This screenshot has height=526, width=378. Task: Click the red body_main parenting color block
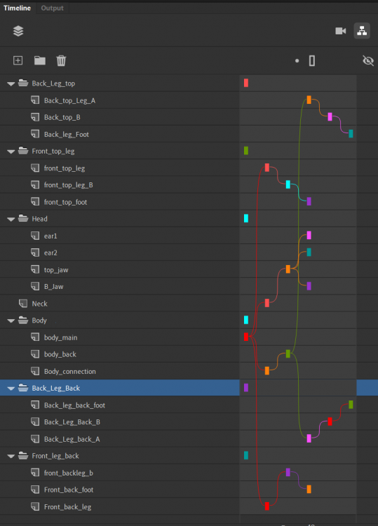tap(246, 337)
